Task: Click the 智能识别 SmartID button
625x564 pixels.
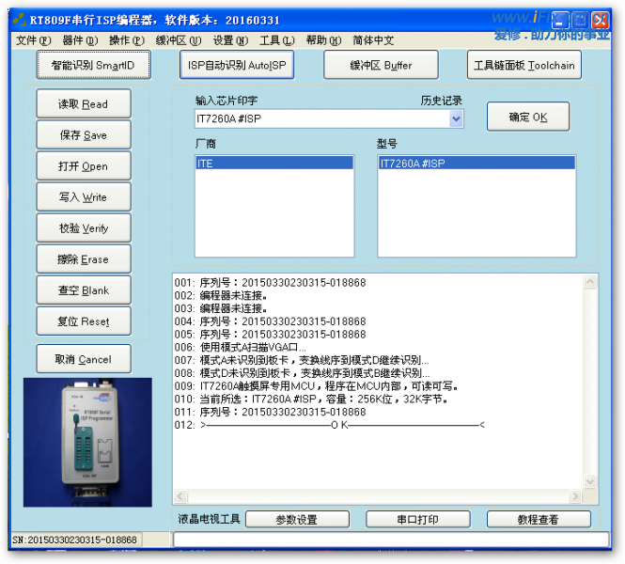Action: click(93, 65)
